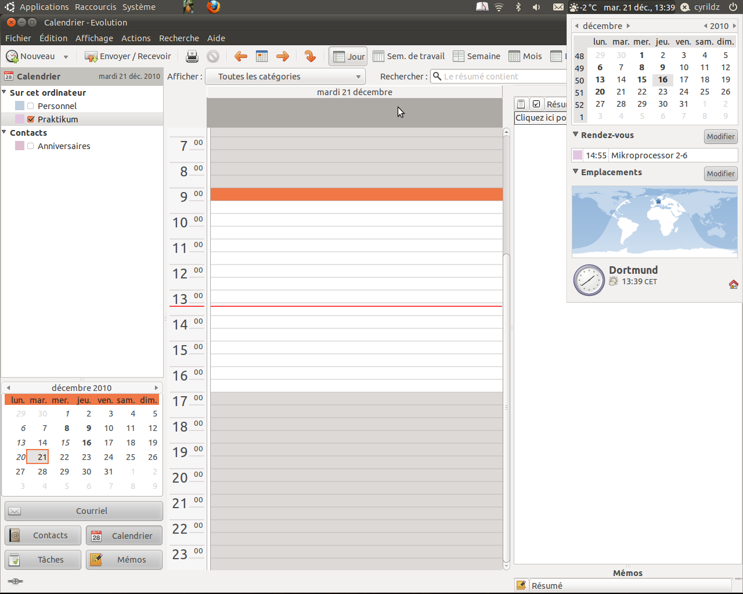The height and width of the screenshot is (594, 743).
Task: Click the jump-to-date curved arrow icon
Action: point(310,56)
